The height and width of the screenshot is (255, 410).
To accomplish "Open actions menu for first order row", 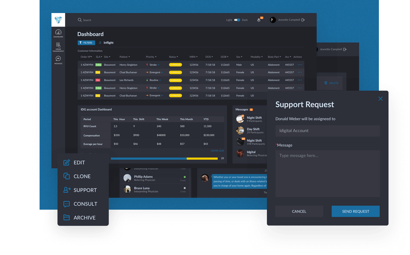I will [x=300, y=65].
